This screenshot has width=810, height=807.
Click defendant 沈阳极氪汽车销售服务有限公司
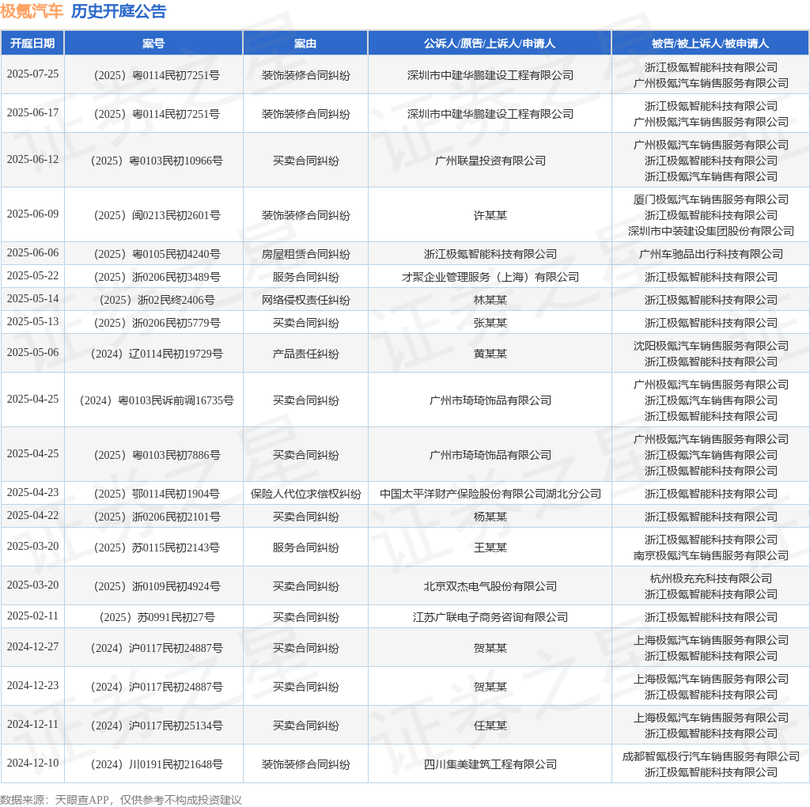coord(711,347)
